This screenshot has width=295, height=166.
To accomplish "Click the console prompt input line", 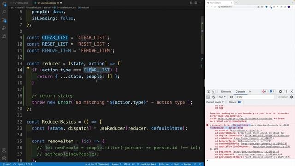I will (x=250, y=161).
